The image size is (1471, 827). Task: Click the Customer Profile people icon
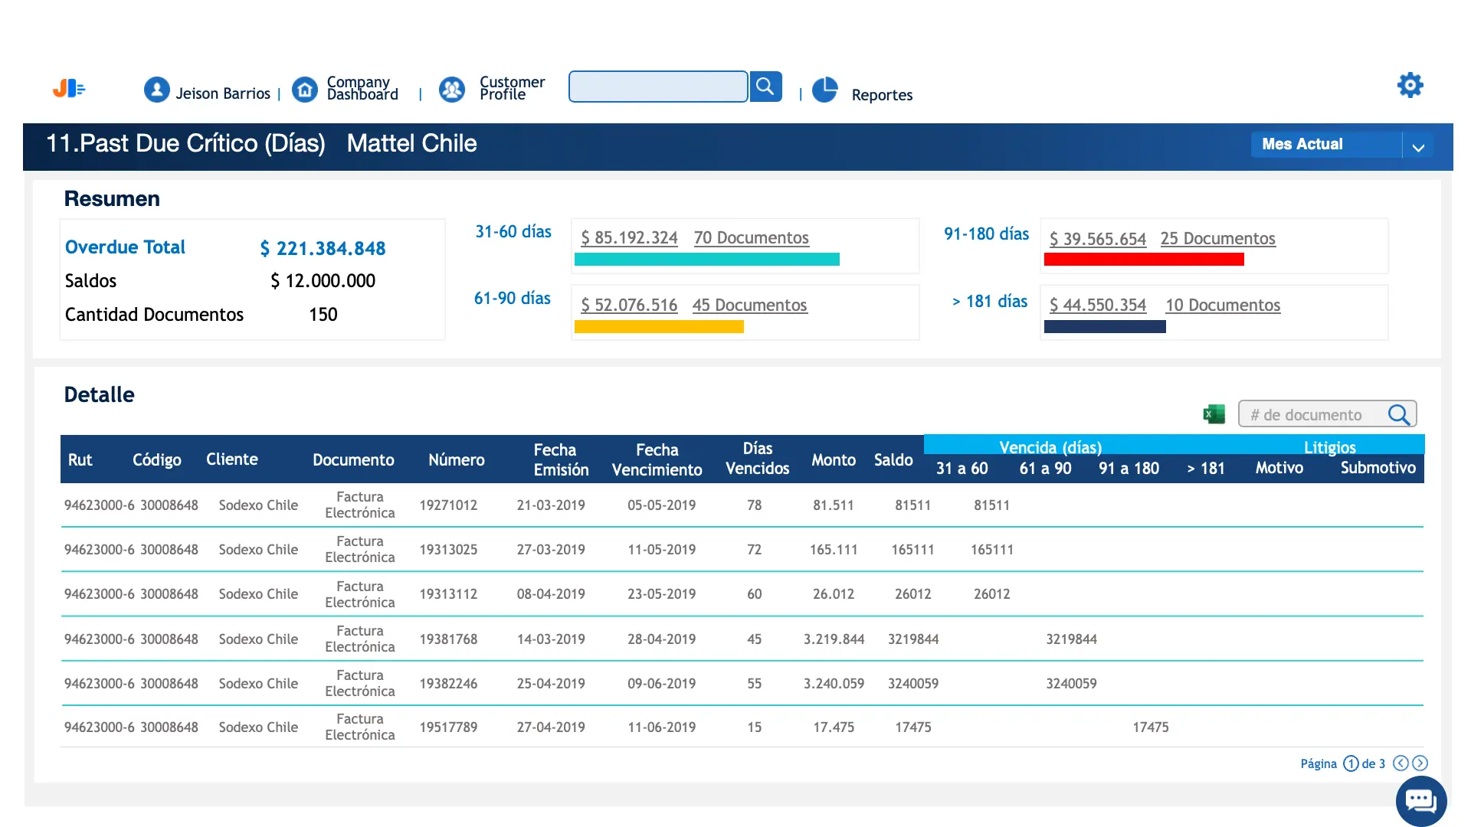tap(452, 90)
